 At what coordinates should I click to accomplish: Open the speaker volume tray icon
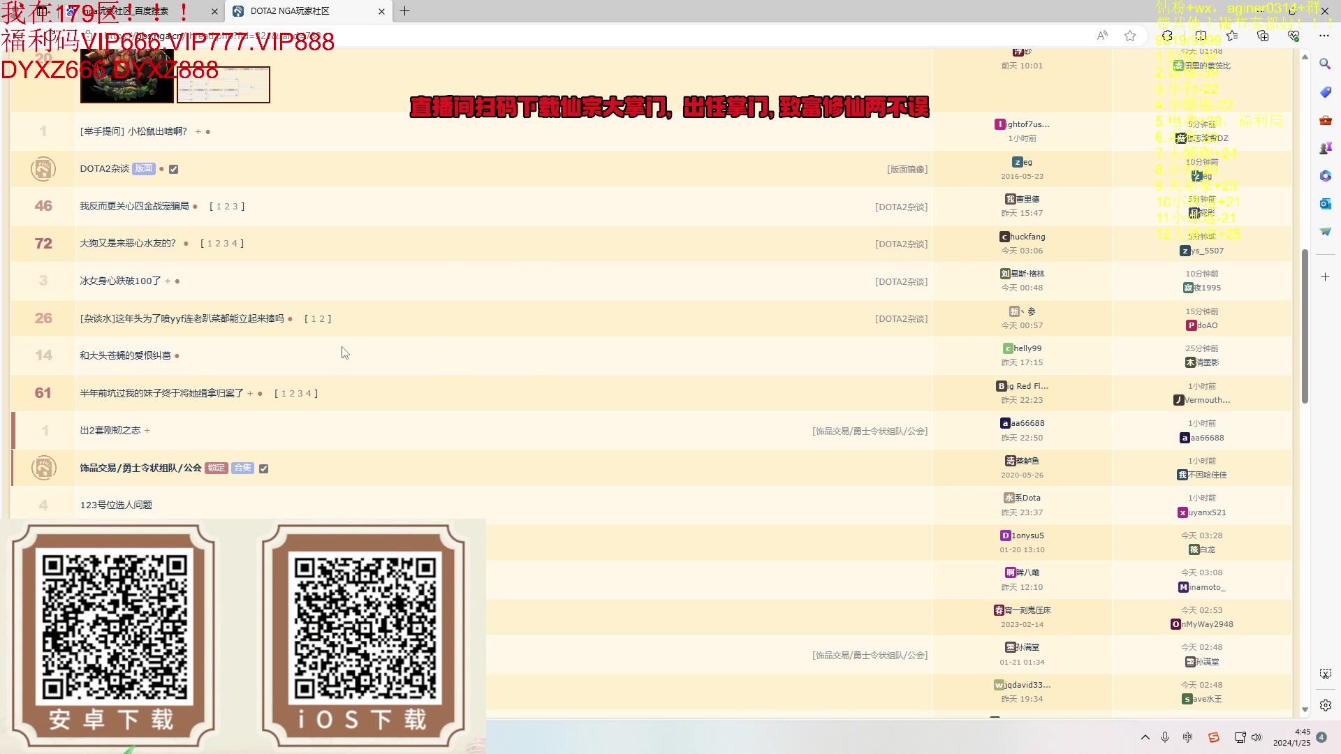[x=1256, y=737]
